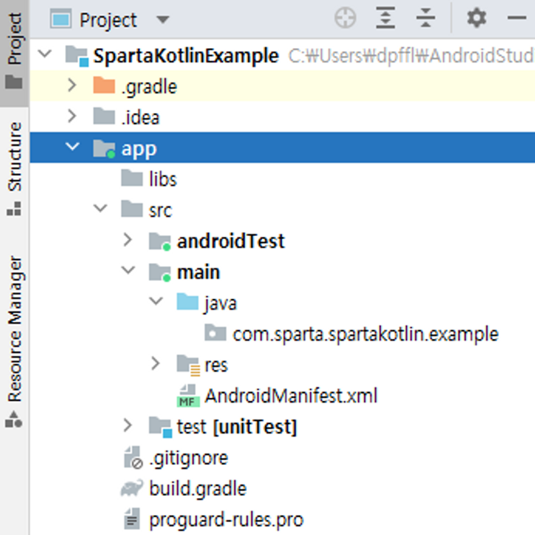
Task: Hide the Project tool window with the minus icon
Action: 517,18
